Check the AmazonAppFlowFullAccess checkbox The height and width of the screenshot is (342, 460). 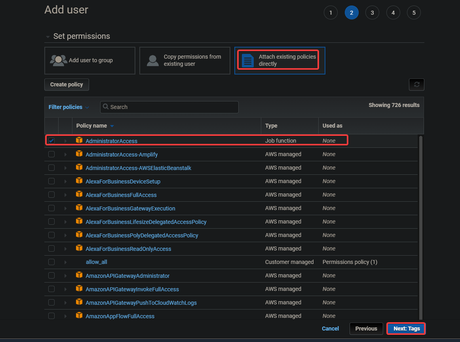(x=51, y=316)
